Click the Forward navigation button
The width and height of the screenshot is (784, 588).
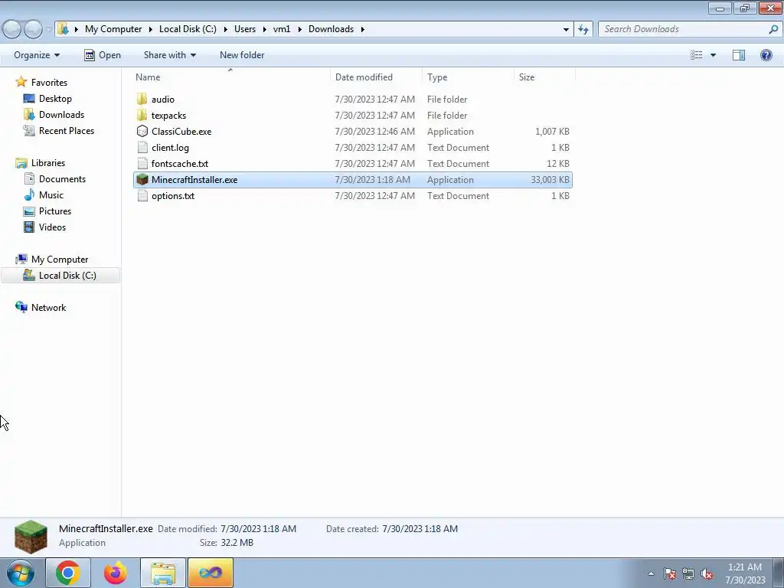click(33, 30)
